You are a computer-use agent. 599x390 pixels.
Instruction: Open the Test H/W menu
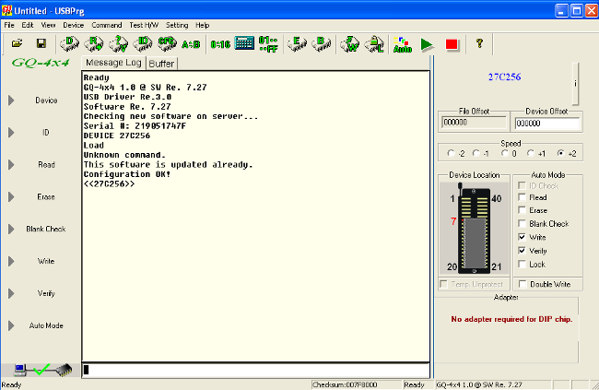coord(144,25)
